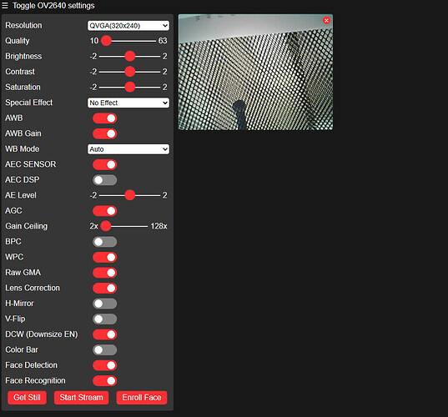
Task: Enable the AEC DSP switch
Action: (104, 180)
